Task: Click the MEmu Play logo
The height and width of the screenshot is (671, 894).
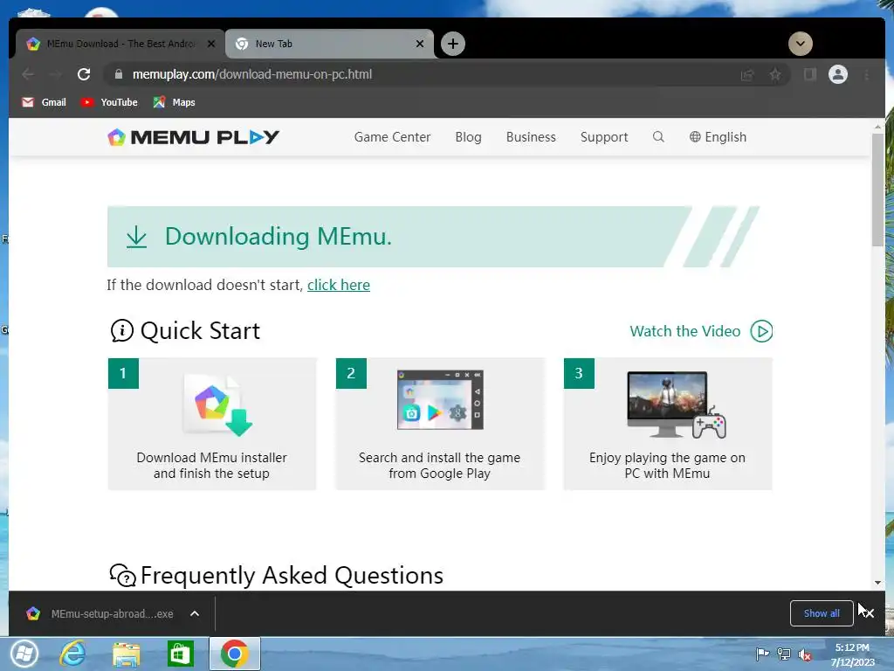Action: (x=193, y=137)
